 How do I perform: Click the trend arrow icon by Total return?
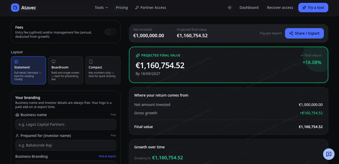coord(302,55)
